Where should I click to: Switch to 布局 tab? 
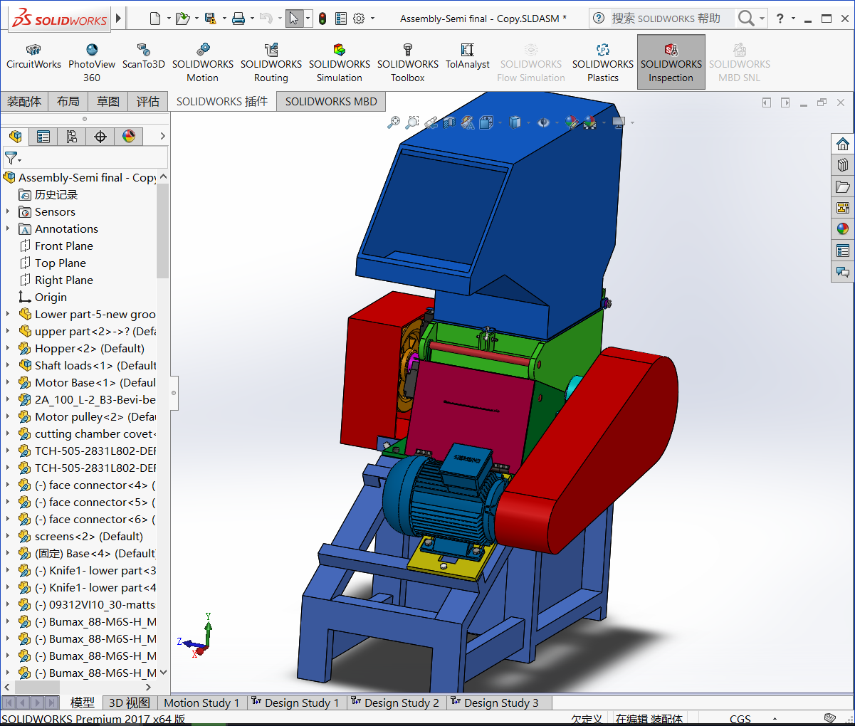(x=68, y=102)
